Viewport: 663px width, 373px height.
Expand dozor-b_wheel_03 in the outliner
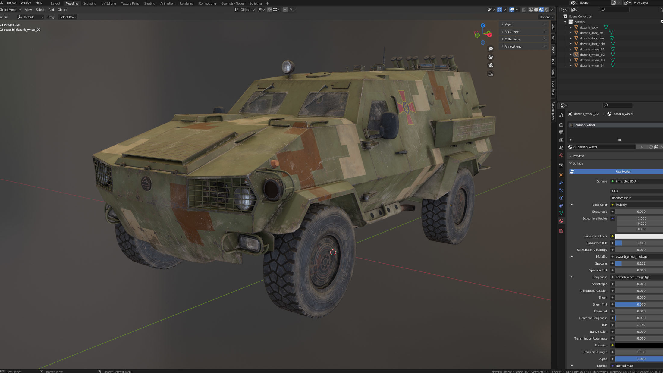pyautogui.click(x=570, y=60)
